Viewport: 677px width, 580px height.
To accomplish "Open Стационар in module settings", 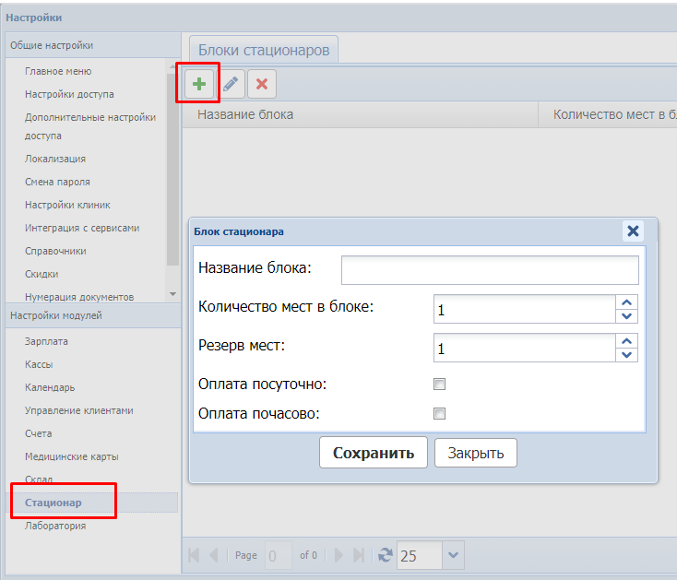I will click(x=53, y=503).
